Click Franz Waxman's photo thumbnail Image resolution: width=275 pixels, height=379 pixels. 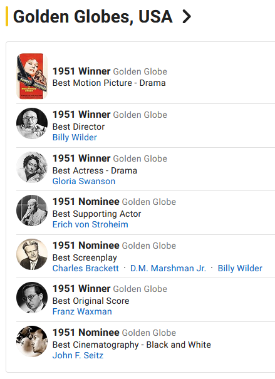pos(32,298)
